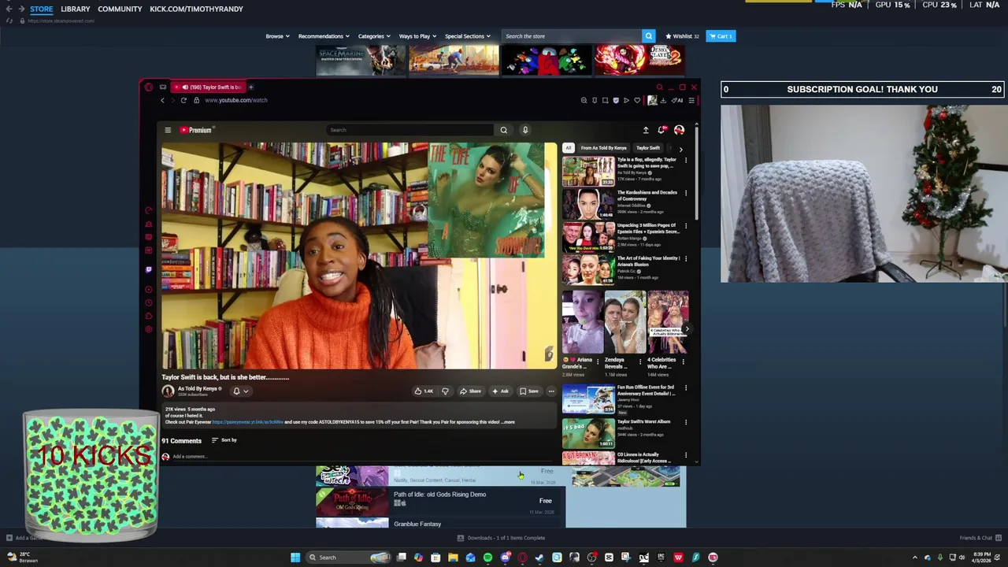Open Steam COMMUNITY tab
Screen dimensions: 1008x567
(120, 9)
